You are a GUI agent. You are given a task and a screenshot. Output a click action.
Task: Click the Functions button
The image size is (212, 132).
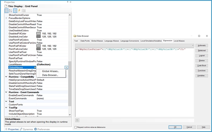coord(202,70)
